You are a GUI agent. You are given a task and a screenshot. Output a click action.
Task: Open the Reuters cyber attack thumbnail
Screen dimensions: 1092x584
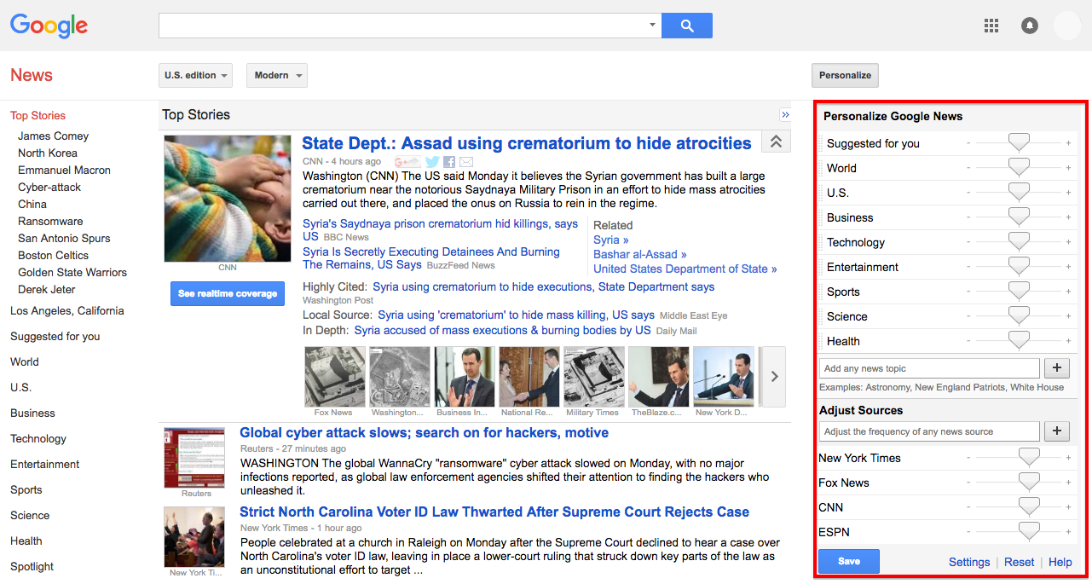195,458
